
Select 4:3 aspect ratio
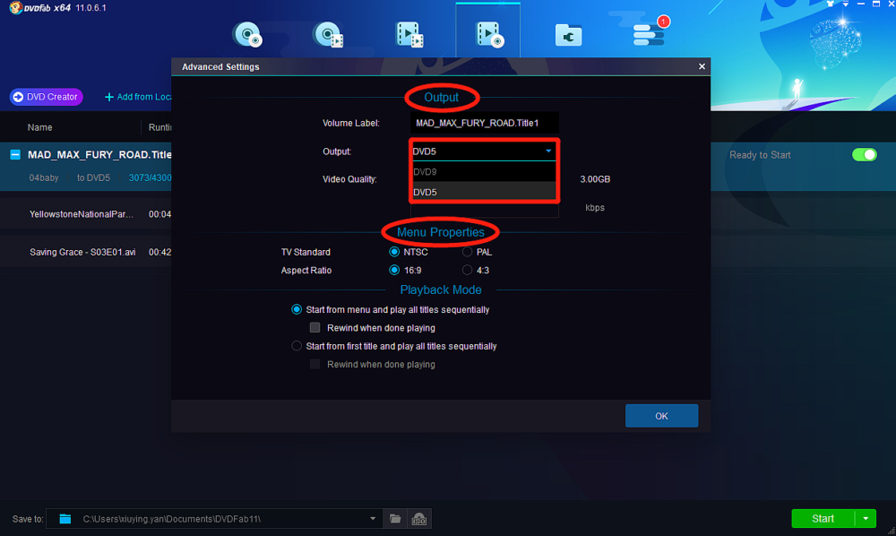coord(468,271)
